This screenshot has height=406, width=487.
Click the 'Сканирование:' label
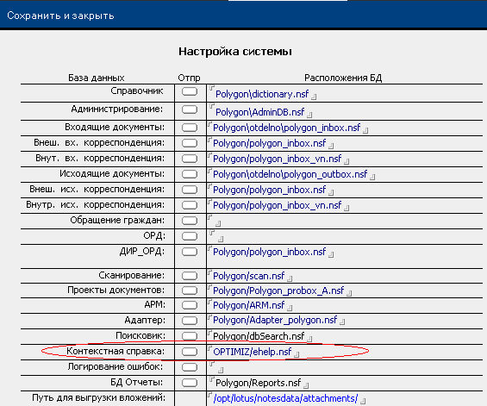132,275
